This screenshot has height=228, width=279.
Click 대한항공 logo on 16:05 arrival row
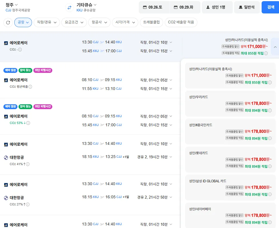pos(6,198)
